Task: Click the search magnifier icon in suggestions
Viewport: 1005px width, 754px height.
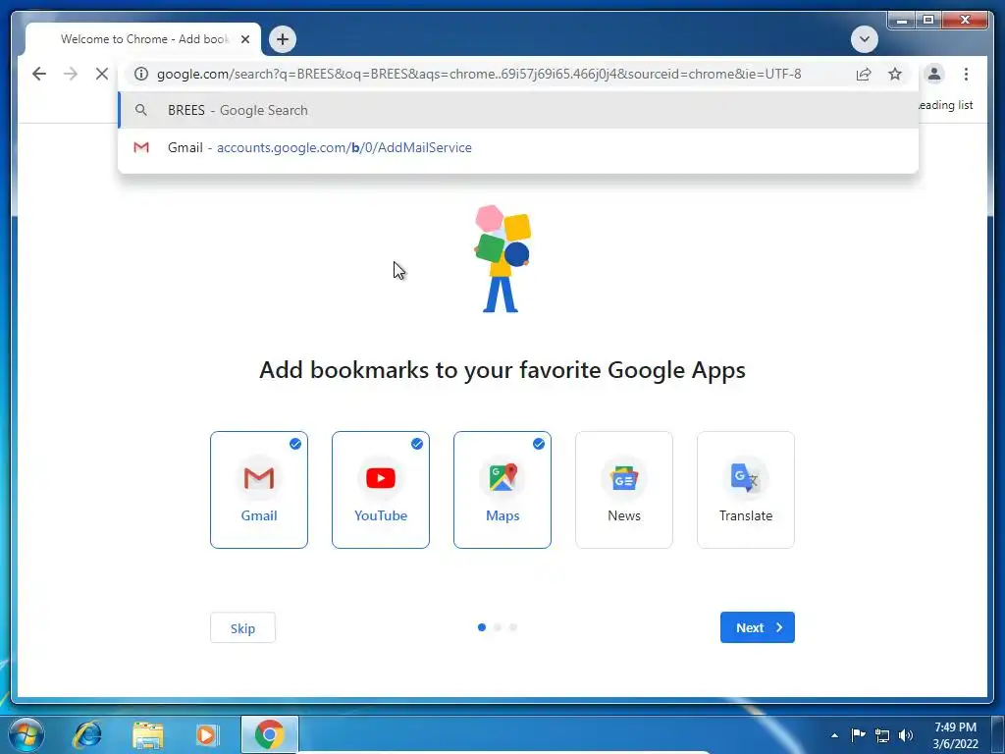Action: click(141, 110)
